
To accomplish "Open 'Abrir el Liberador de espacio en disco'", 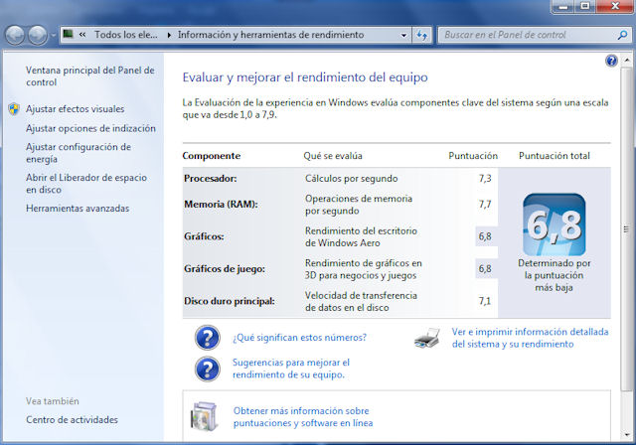I will click(x=86, y=184).
